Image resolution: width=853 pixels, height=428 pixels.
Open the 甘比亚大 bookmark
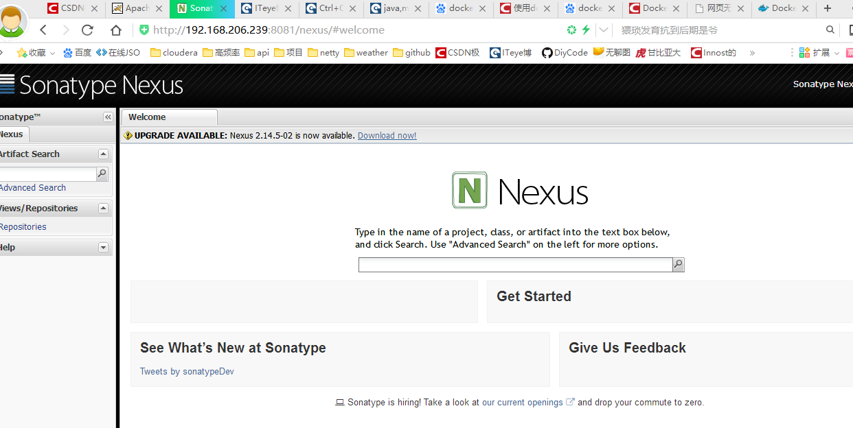pyautogui.click(x=659, y=53)
